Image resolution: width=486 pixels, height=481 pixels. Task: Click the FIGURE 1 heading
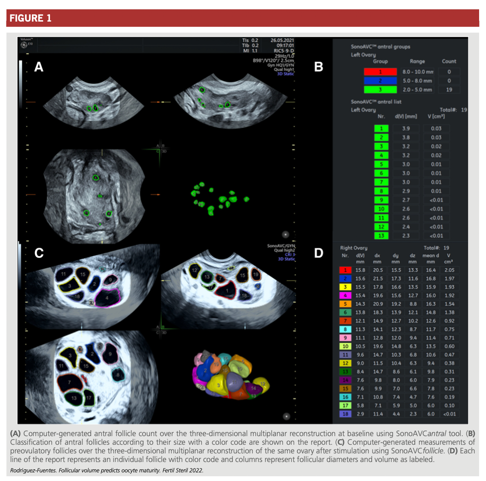click(30, 18)
